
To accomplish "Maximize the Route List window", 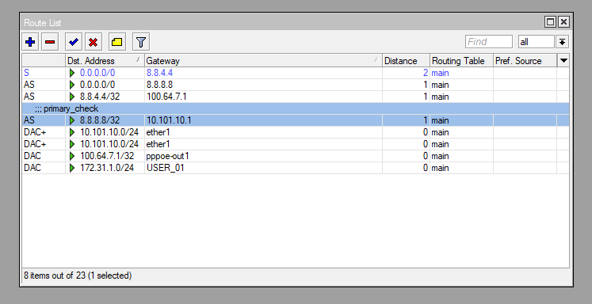I will point(550,22).
